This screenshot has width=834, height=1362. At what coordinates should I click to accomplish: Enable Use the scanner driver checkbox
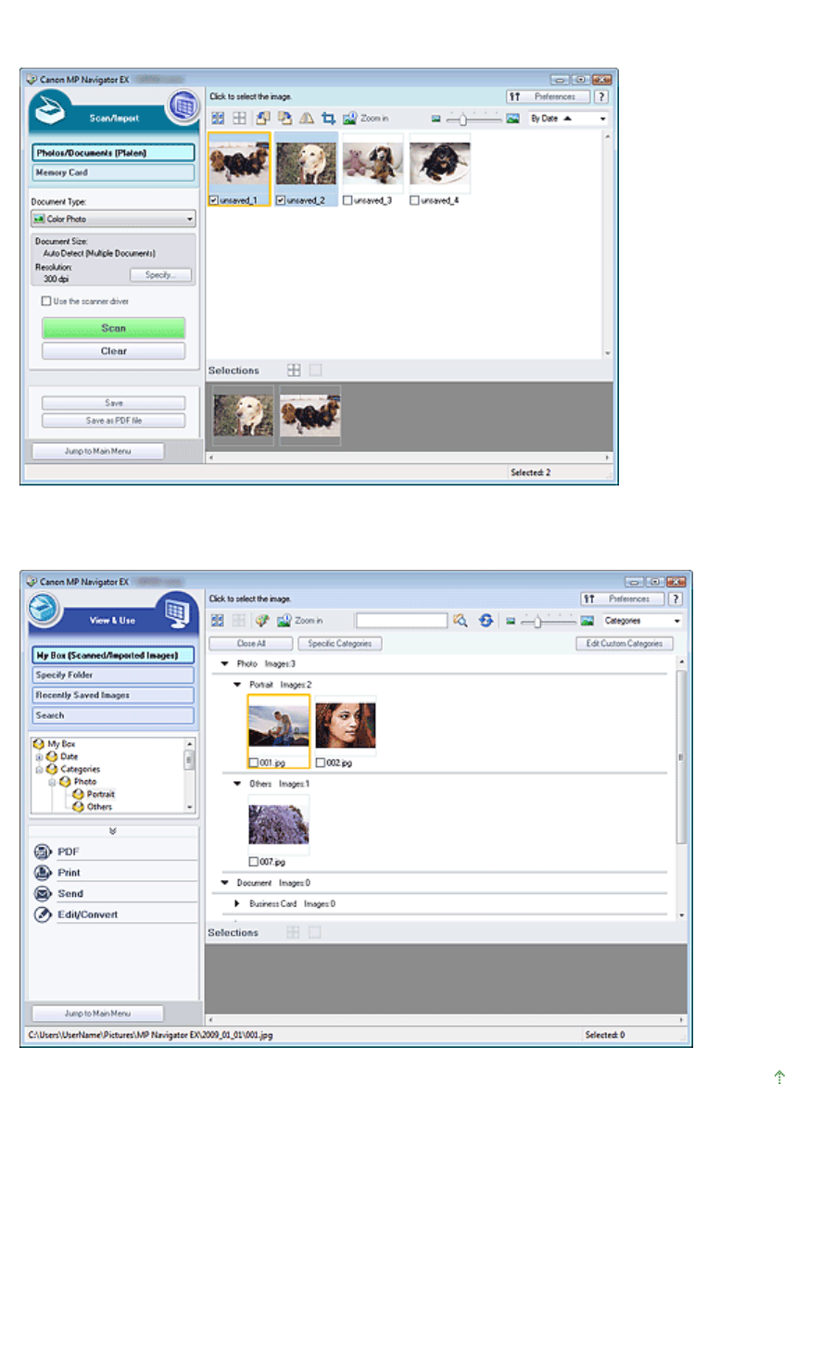click(x=46, y=301)
